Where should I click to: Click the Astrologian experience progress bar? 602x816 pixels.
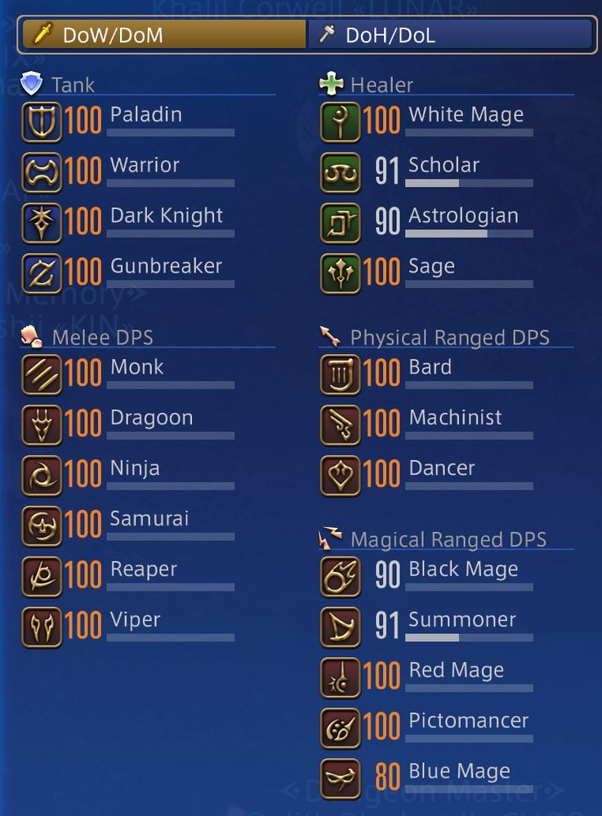tap(469, 233)
